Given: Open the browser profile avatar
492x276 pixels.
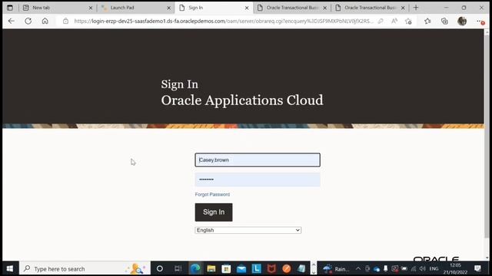Looking at the screenshot, I should (462, 21).
